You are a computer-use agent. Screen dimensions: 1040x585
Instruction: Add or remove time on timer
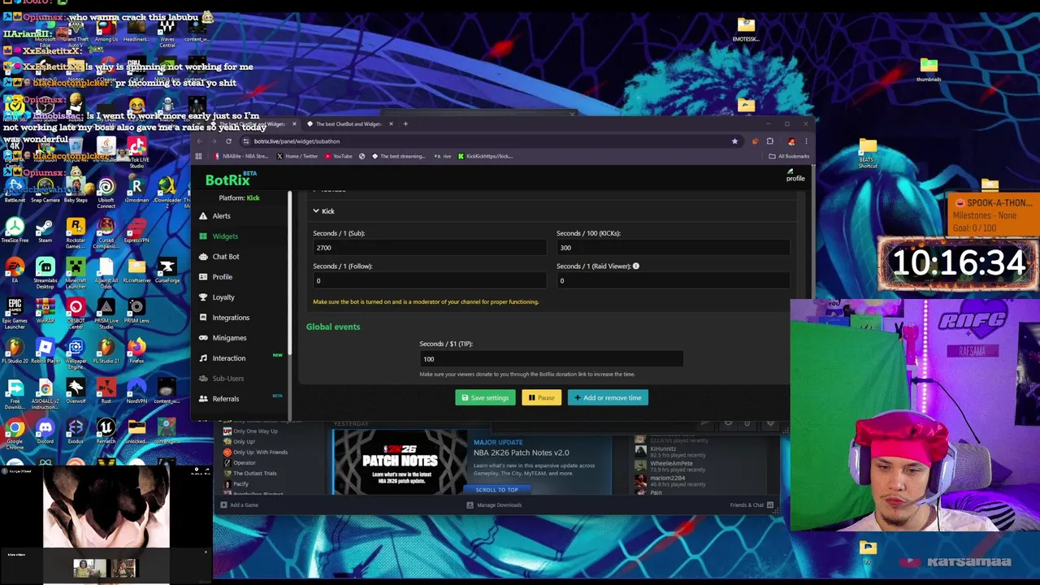point(608,397)
